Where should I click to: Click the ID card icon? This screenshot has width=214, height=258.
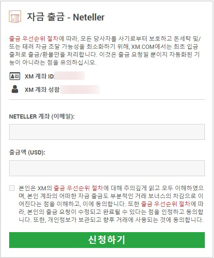pyautogui.click(x=15, y=76)
